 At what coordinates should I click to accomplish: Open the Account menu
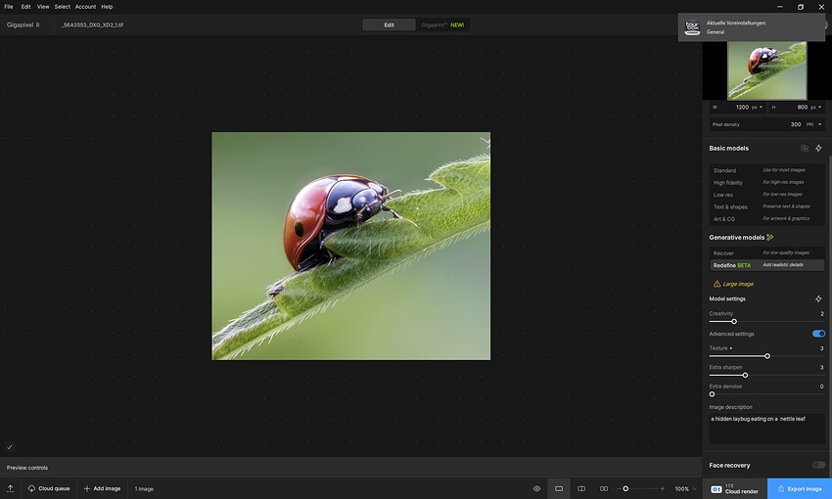[85, 7]
